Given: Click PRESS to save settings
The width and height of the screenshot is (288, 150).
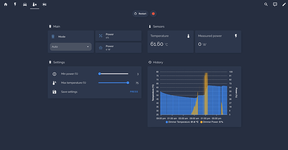Looking at the screenshot, I should [x=134, y=92].
